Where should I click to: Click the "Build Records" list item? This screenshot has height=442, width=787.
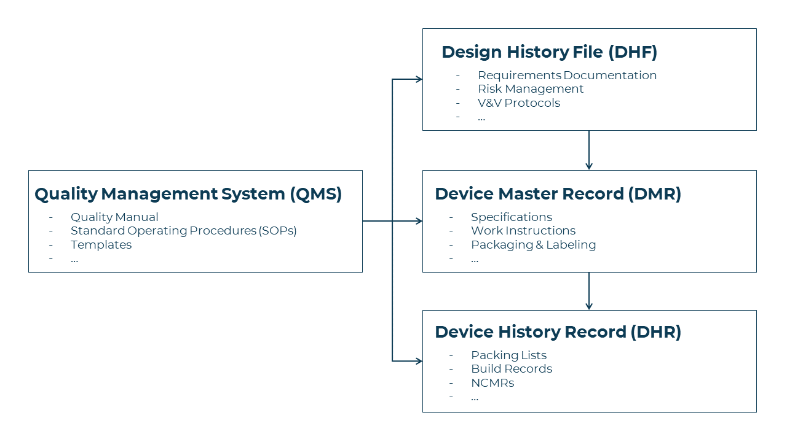(512, 369)
